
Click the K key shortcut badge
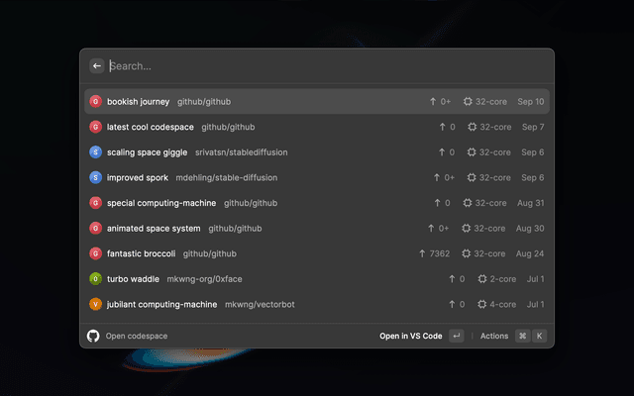click(x=540, y=336)
